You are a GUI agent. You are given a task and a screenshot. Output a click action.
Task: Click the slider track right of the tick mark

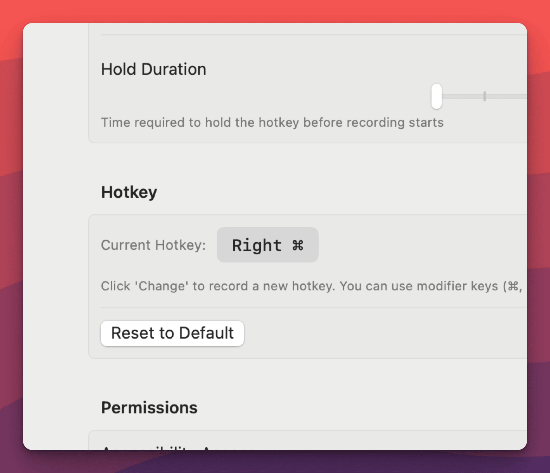pyautogui.click(x=507, y=96)
